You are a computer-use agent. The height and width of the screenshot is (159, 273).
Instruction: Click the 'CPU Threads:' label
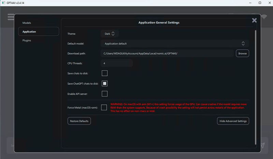pyautogui.click(x=75, y=63)
